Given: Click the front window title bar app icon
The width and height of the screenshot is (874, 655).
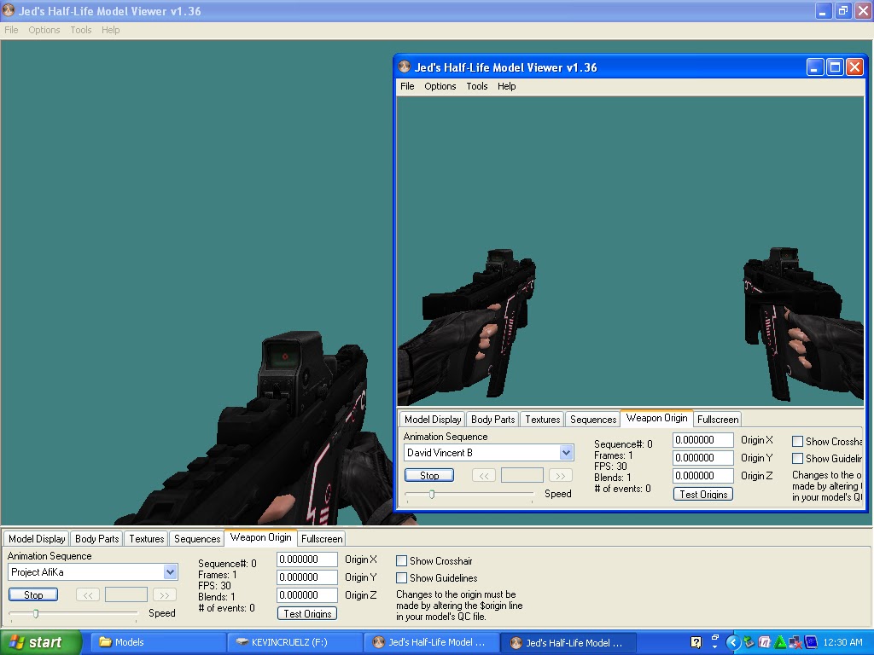Looking at the screenshot, I should pyautogui.click(x=405, y=67).
